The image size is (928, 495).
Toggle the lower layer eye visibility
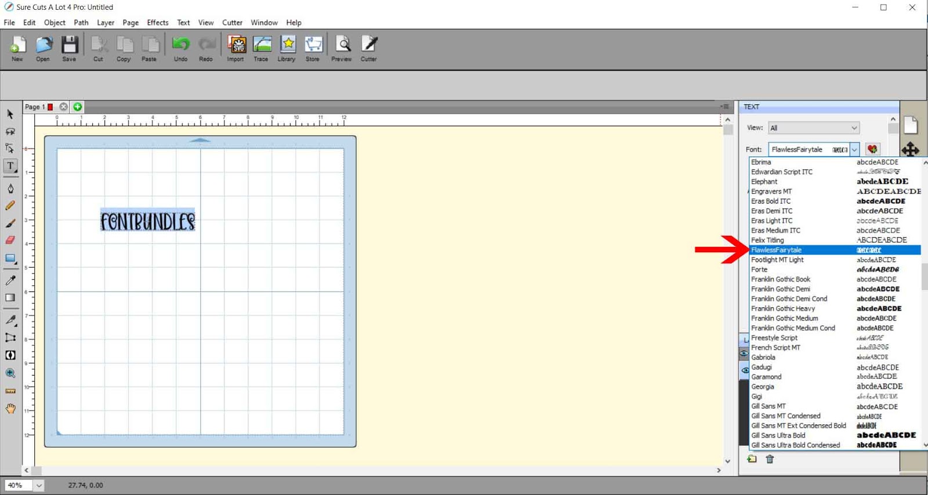[745, 370]
